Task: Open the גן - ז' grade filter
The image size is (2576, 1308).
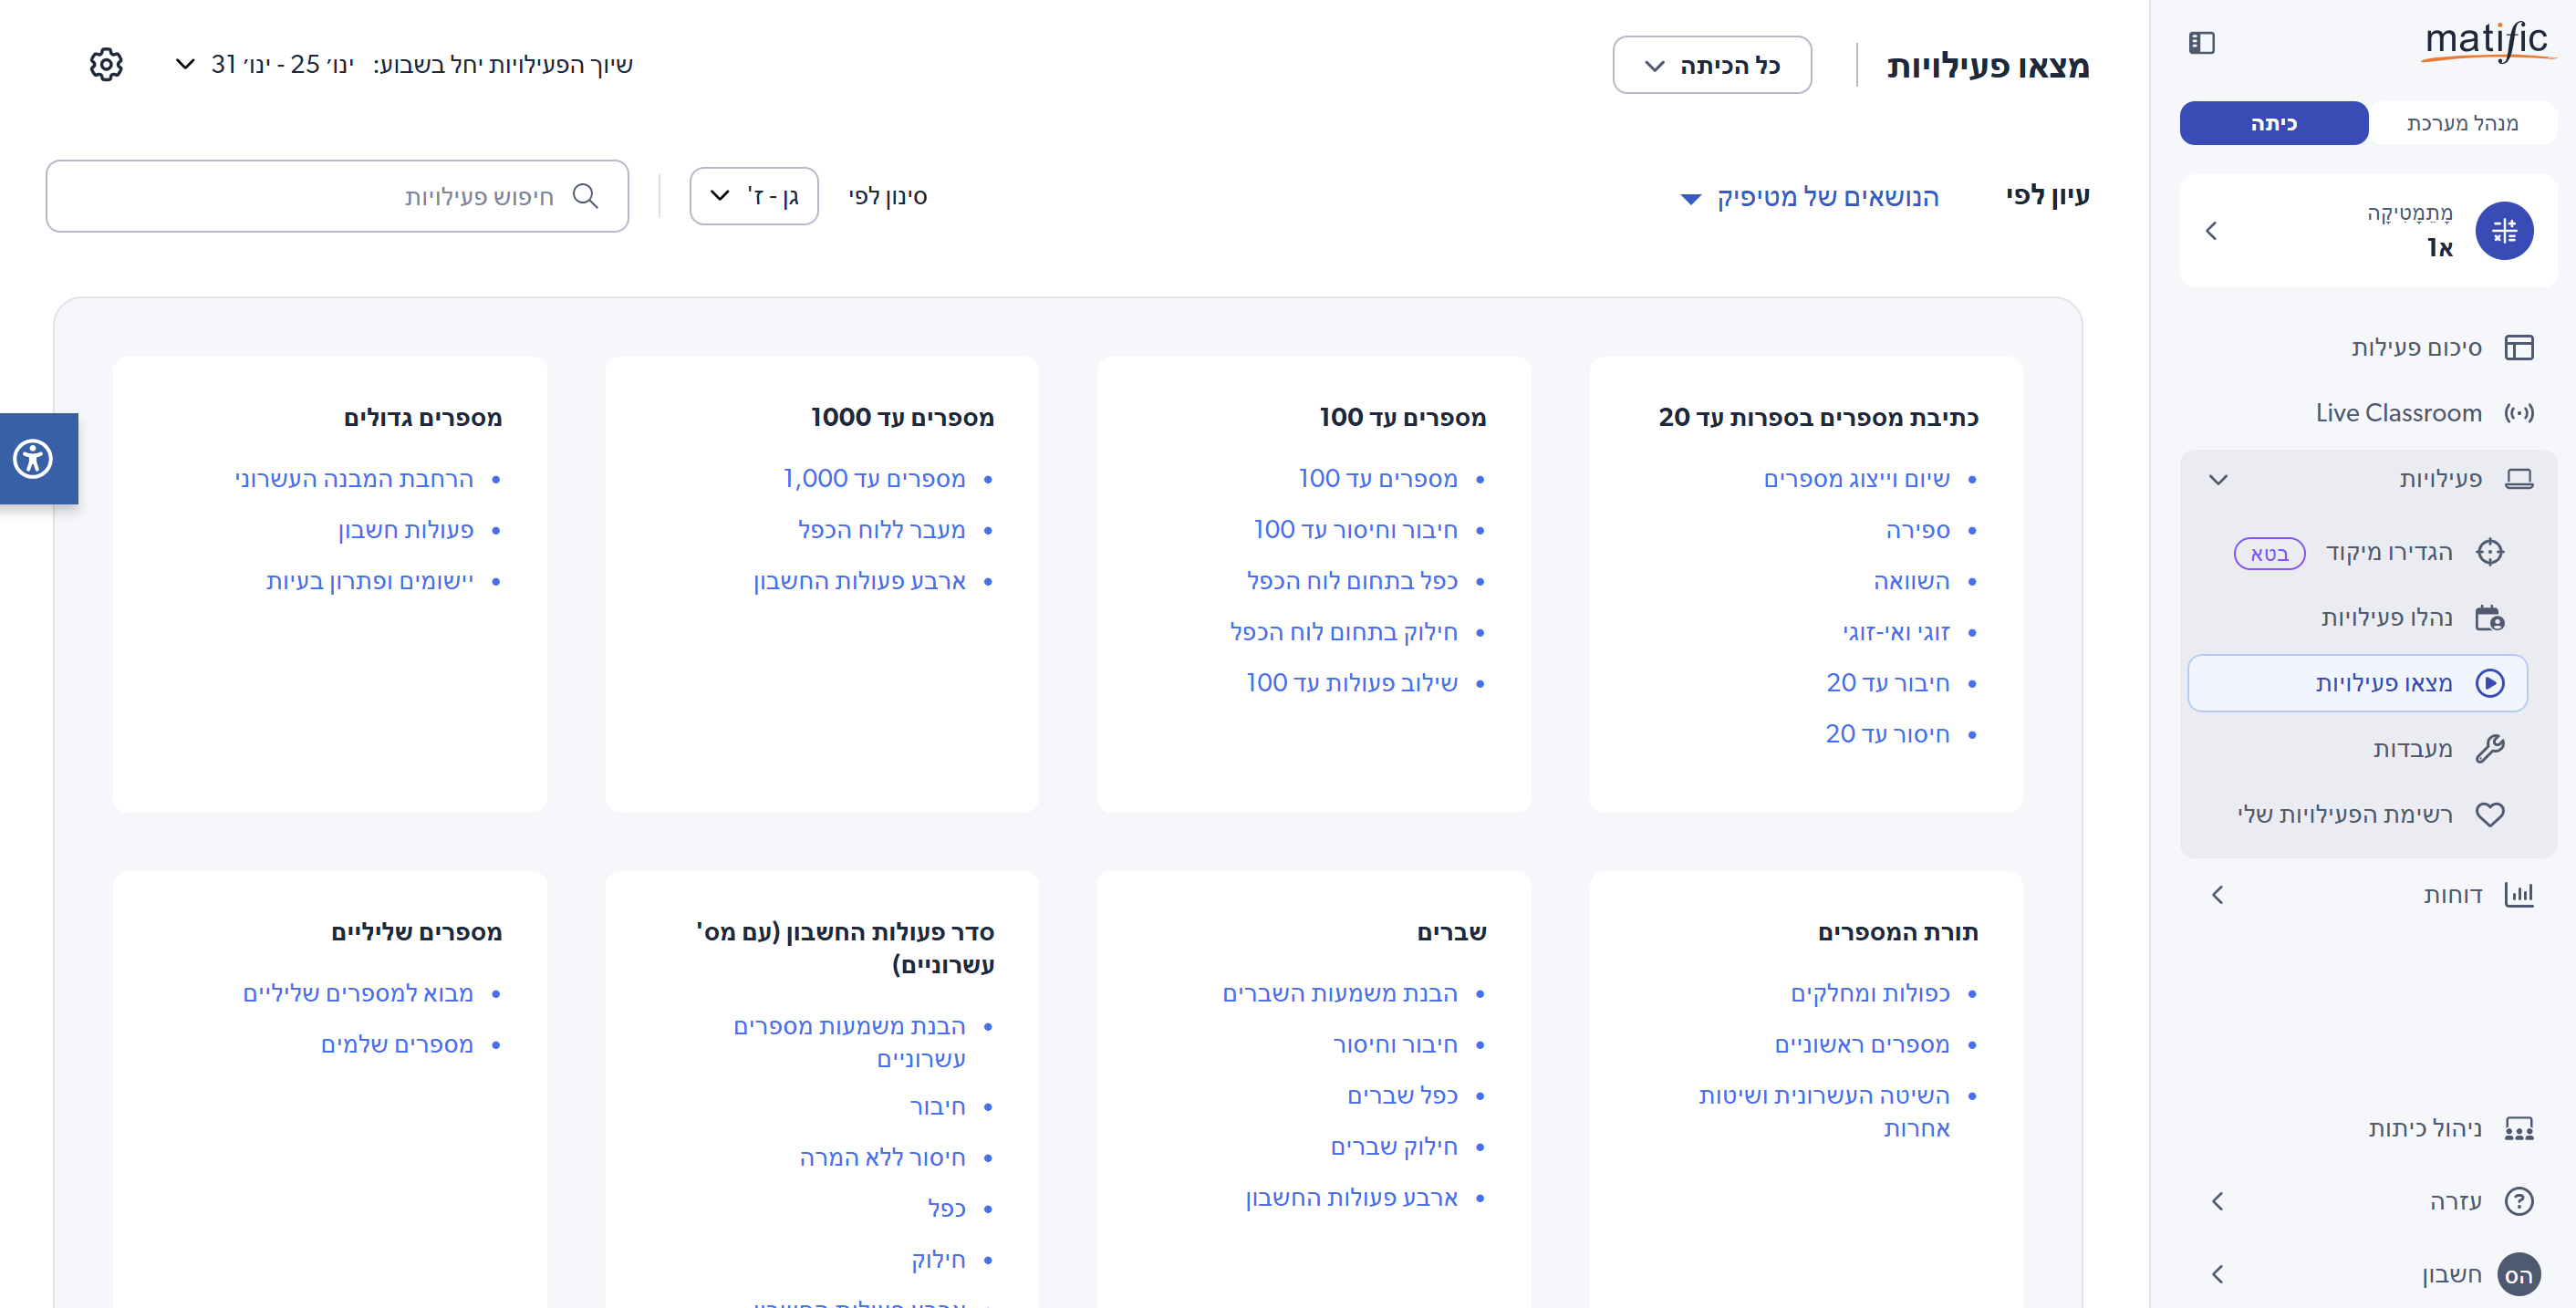Action: click(x=754, y=196)
